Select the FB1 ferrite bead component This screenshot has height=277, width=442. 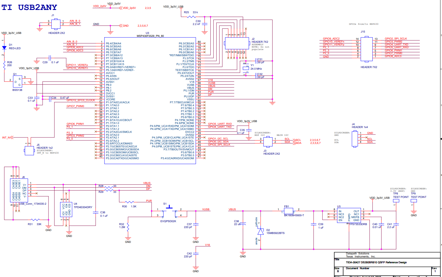point(288,211)
